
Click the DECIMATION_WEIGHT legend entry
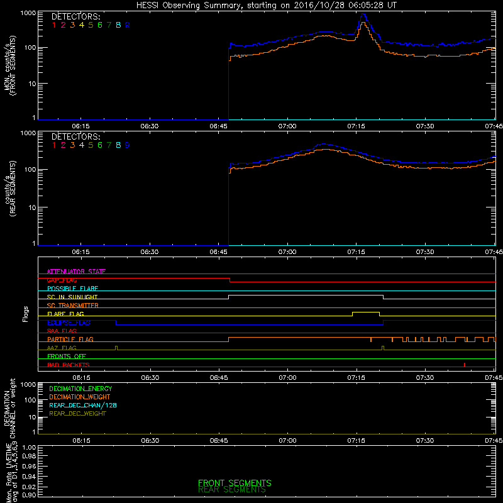tap(80, 397)
